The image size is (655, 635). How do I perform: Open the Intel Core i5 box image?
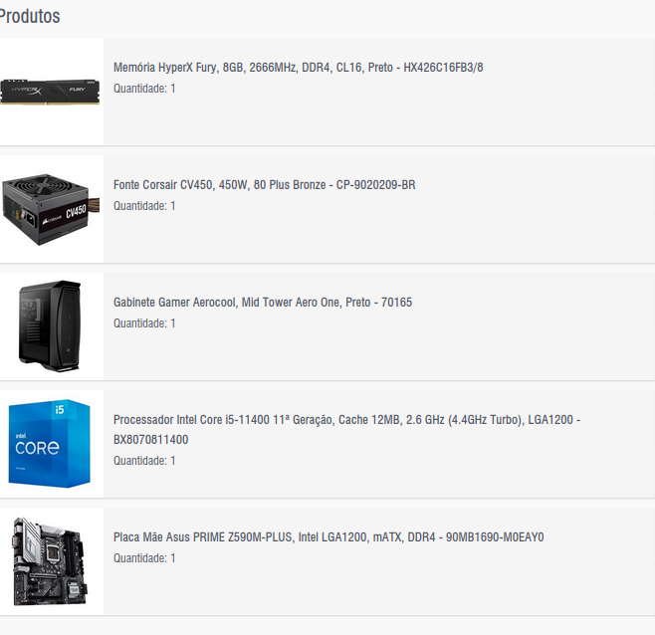click(50, 444)
